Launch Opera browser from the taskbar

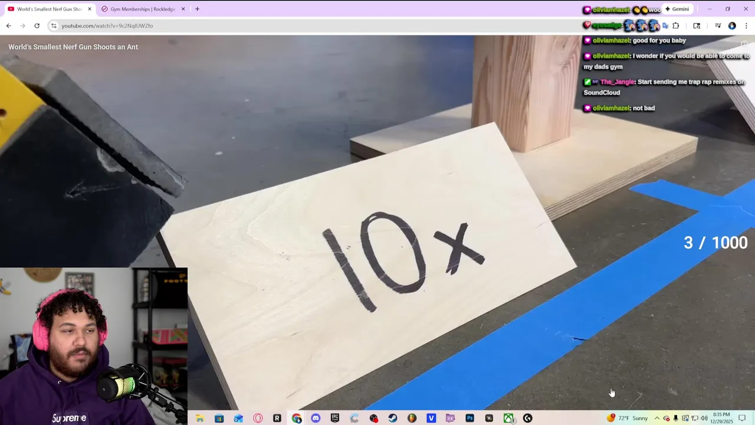tap(258, 418)
